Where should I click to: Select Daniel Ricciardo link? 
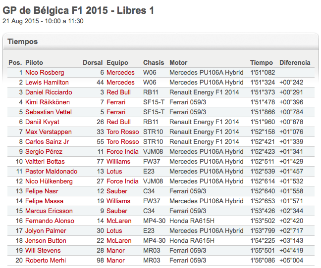point(49,92)
